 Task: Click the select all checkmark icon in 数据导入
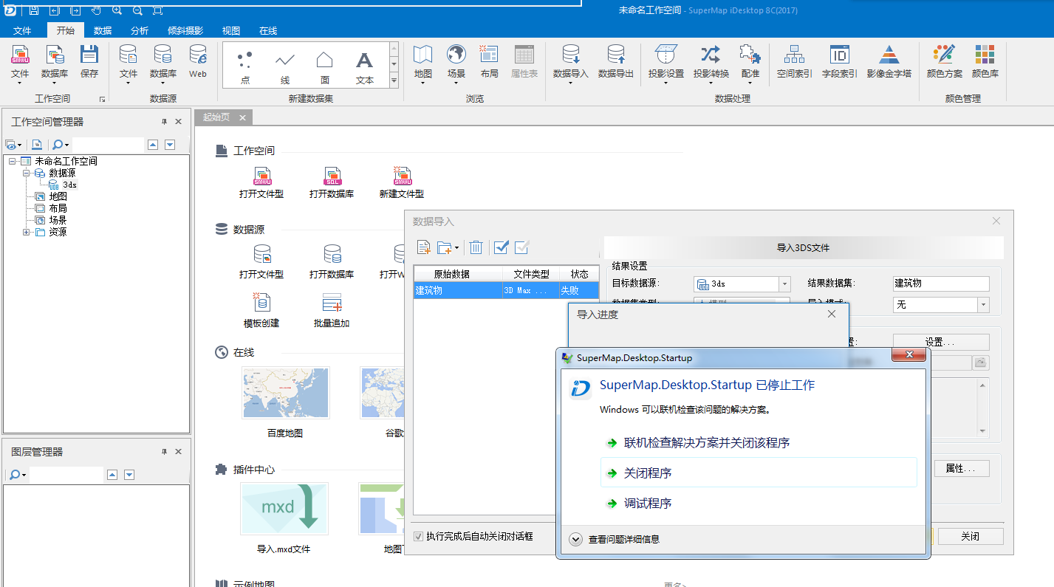[502, 247]
